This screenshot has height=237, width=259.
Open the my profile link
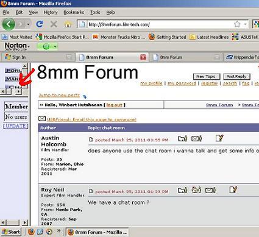151,83
